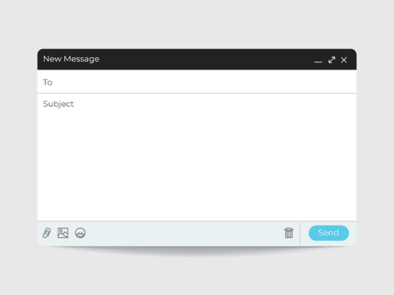Focus the Subject line field
Screen dimensions: 394x295
click(x=197, y=104)
